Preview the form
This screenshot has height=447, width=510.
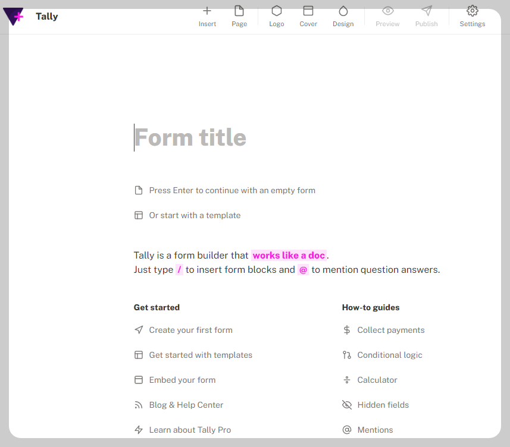(387, 16)
